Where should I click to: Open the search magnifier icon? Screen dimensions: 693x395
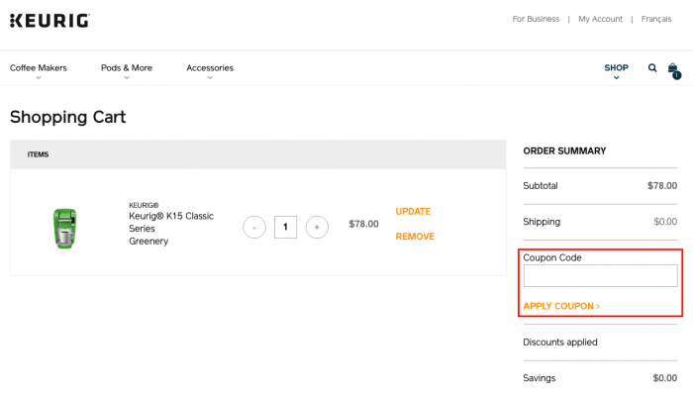click(x=652, y=68)
